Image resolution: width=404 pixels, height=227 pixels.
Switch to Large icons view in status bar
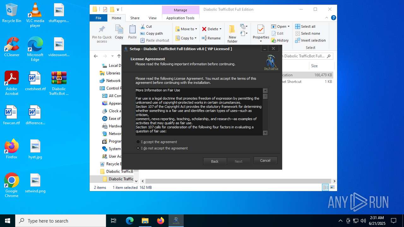(332, 188)
